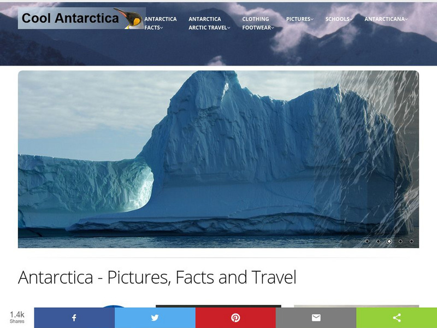Select the first slideshow dot
437x328 pixels.
[x=367, y=241]
